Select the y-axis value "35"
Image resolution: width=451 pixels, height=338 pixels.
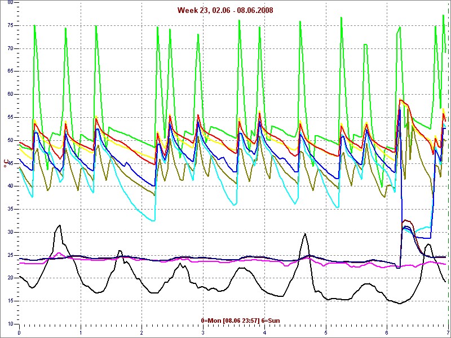coord(10,209)
